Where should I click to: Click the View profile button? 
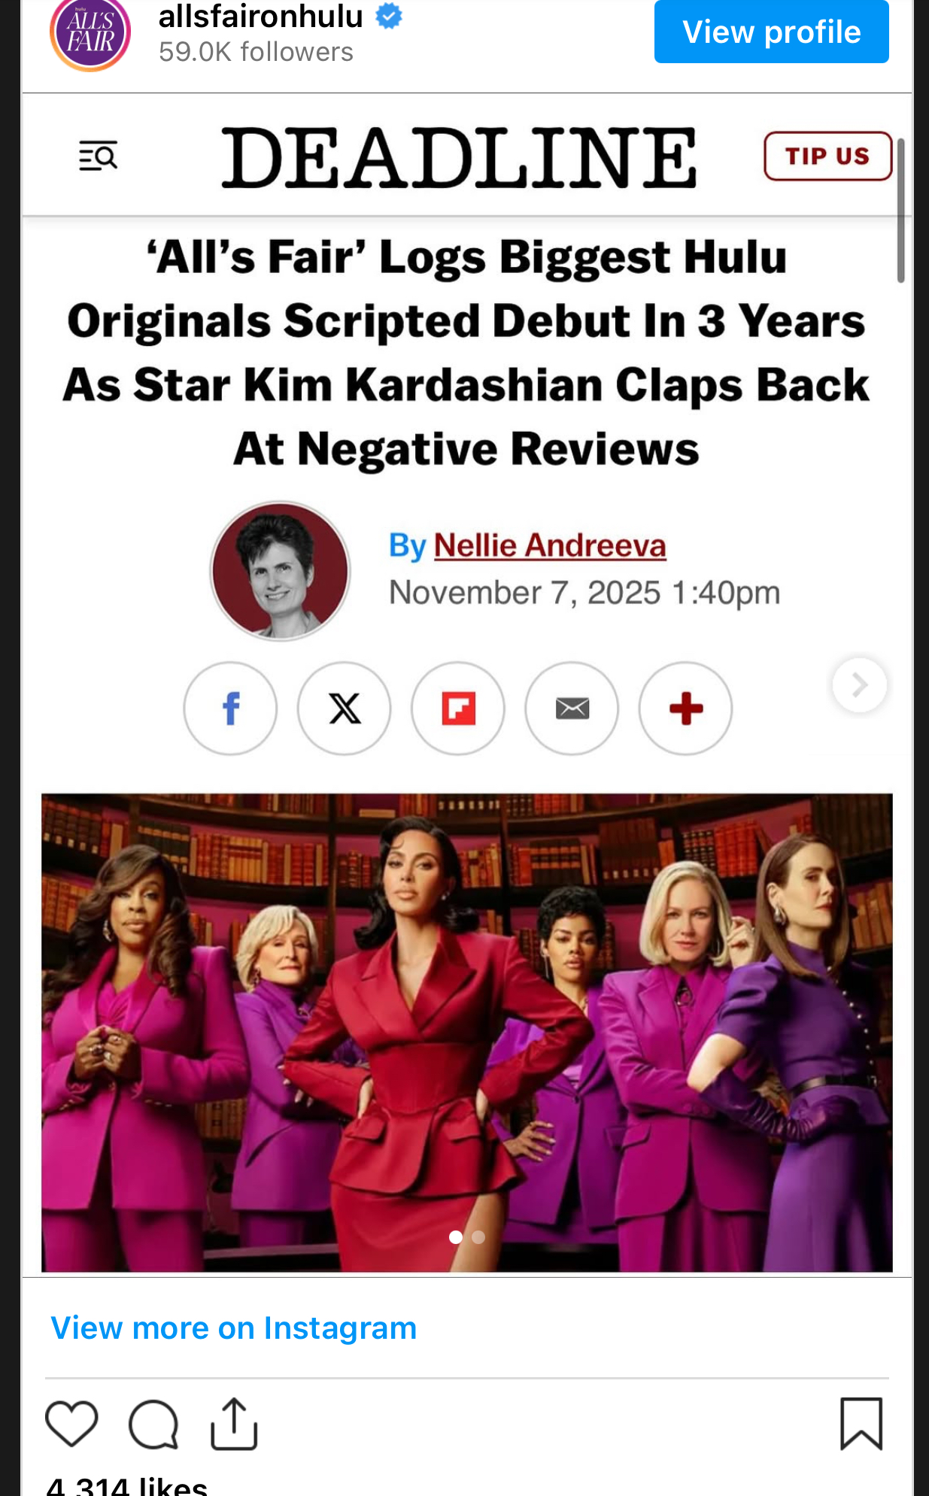pyautogui.click(x=772, y=32)
